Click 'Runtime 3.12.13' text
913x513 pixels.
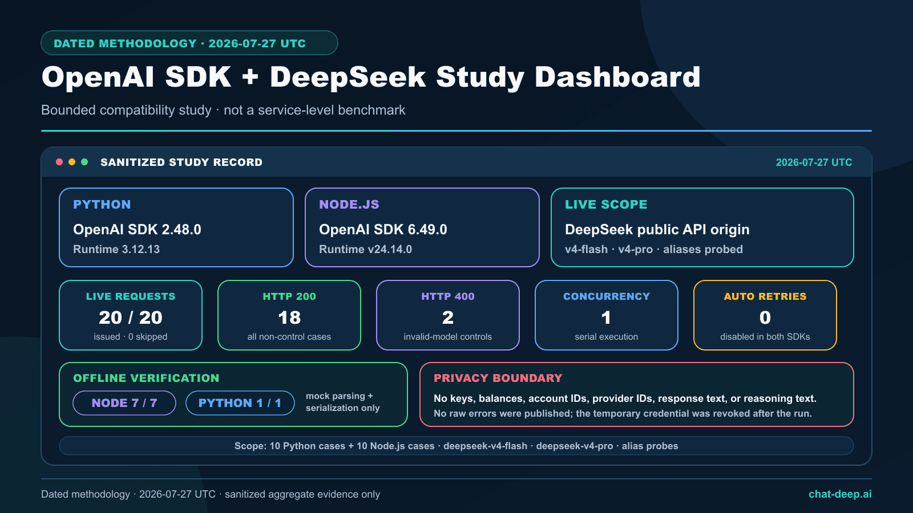116,249
